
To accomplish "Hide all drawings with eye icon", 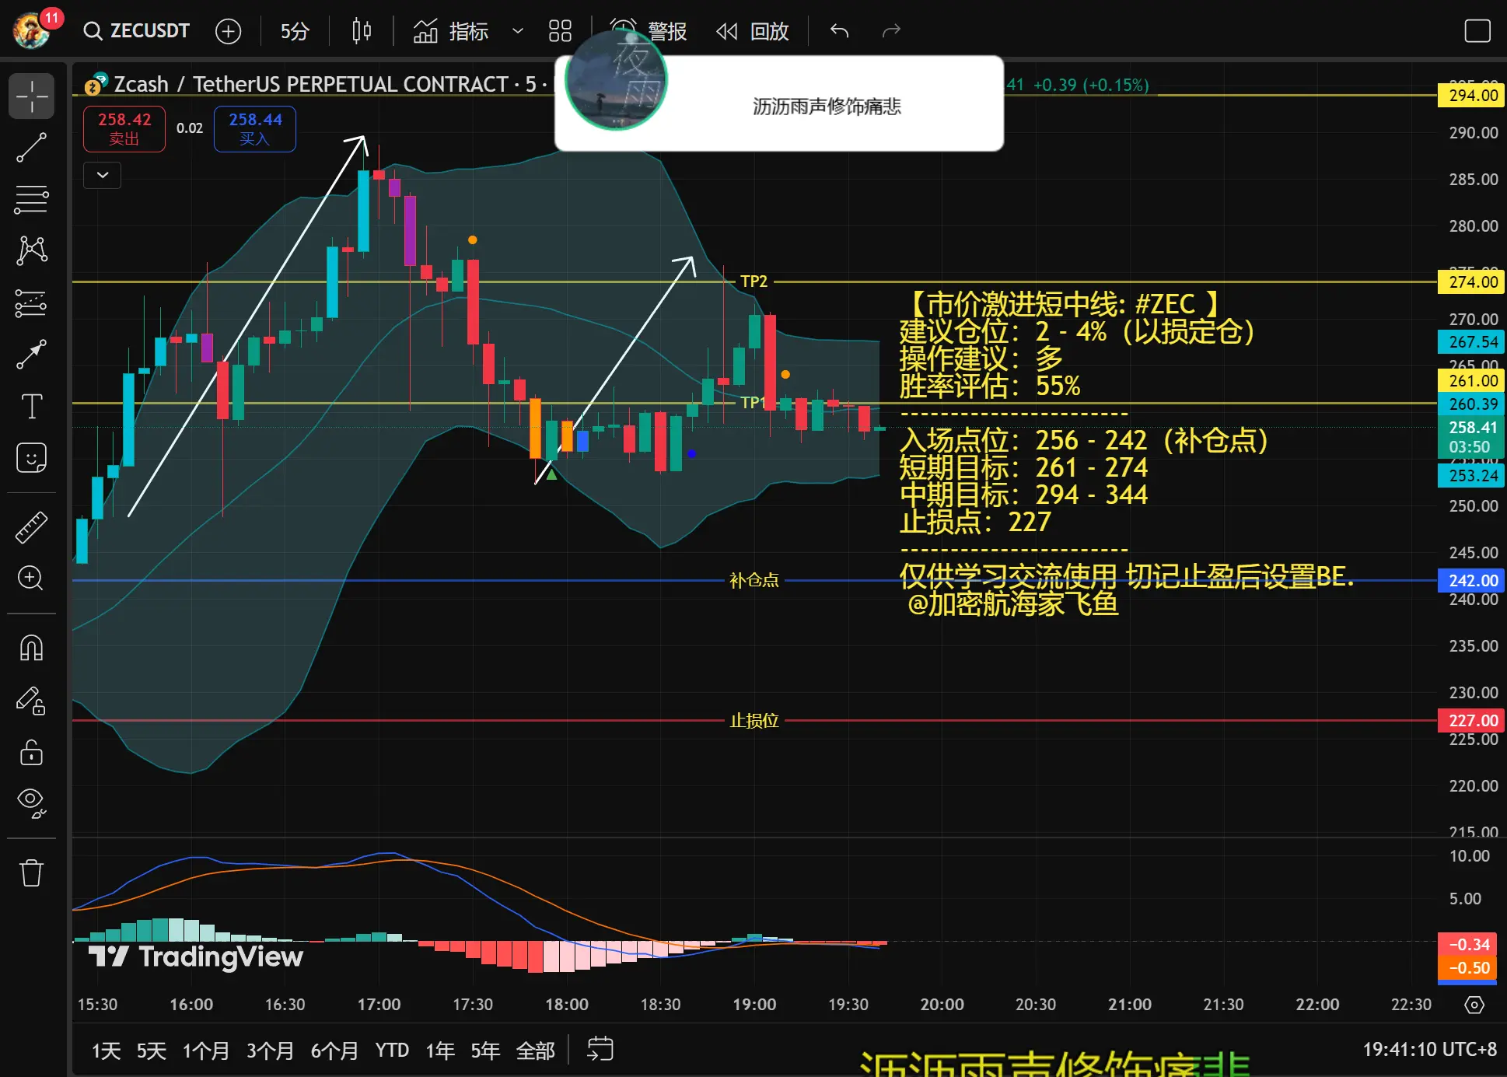I will (31, 801).
